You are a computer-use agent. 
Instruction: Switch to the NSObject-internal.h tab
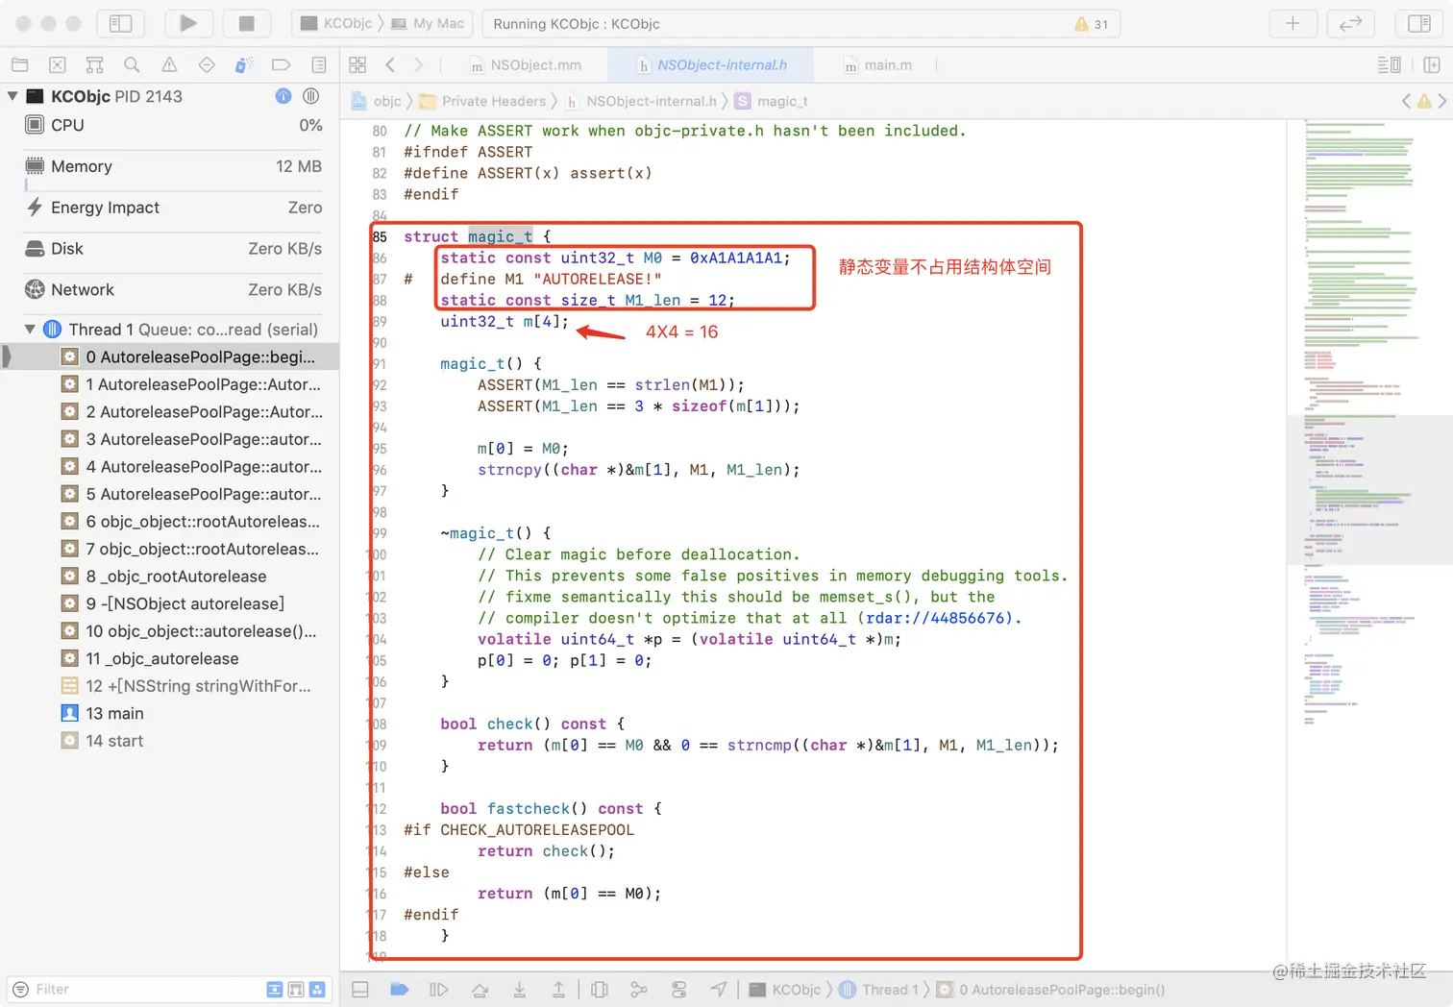(x=712, y=65)
